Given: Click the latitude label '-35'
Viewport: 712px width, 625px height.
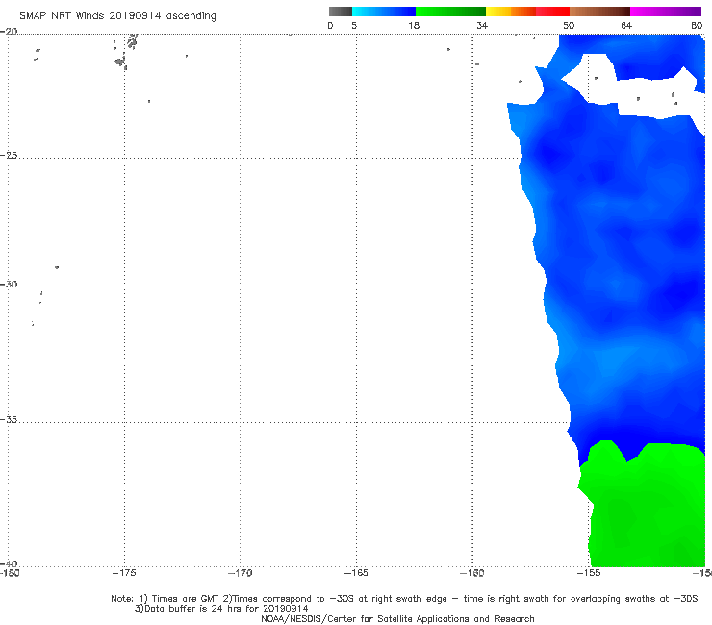Looking at the screenshot, I should [x=9, y=420].
